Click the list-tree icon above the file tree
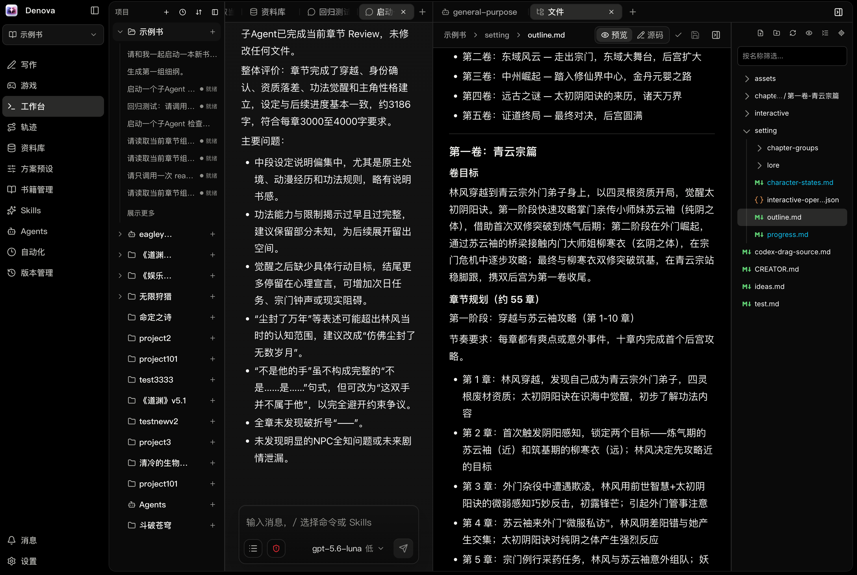 pyautogui.click(x=825, y=33)
